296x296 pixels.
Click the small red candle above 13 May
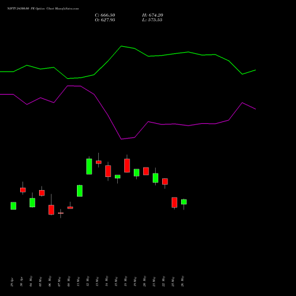pyautogui.click(x=99, y=162)
